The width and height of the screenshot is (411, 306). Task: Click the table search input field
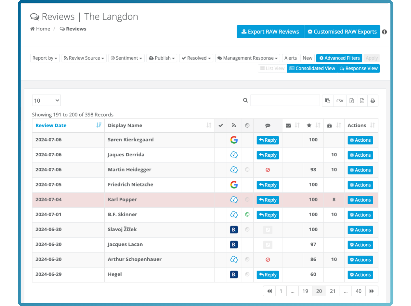pyautogui.click(x=285, y=101)
